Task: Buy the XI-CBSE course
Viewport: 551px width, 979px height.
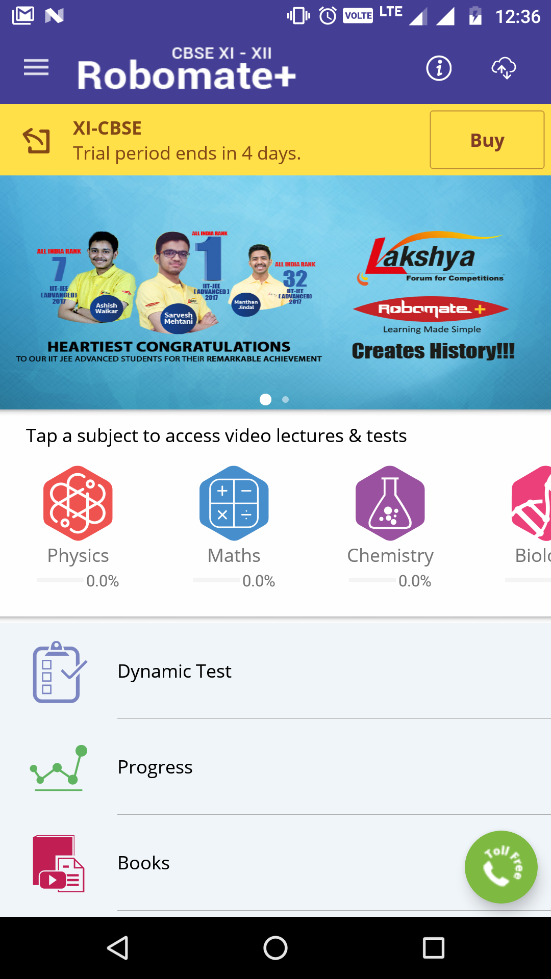Action: coord(487,140)
